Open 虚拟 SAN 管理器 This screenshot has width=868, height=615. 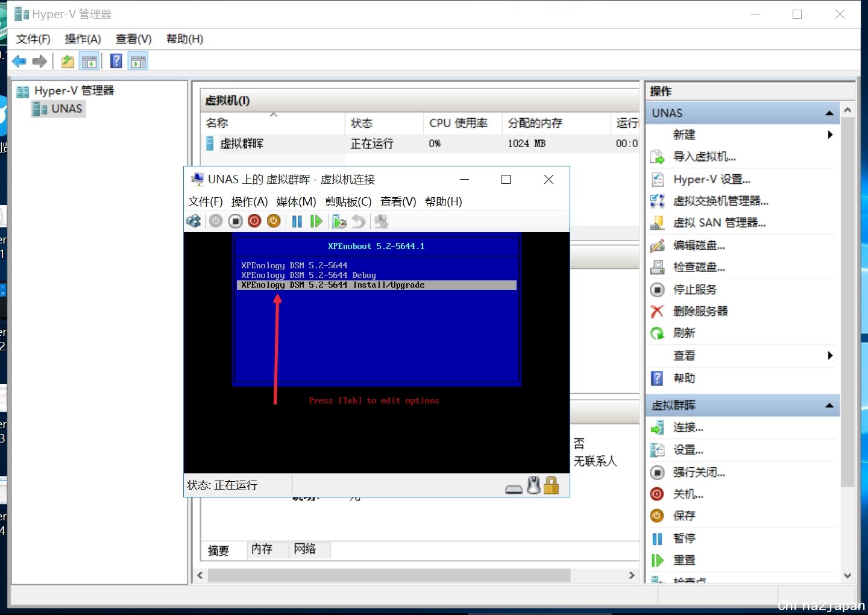point(720,222)
